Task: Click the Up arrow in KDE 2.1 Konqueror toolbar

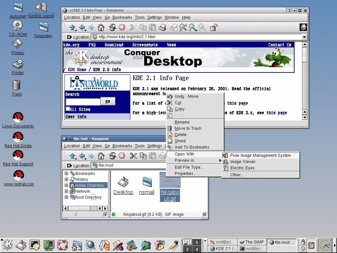Action: click(72, 28)
